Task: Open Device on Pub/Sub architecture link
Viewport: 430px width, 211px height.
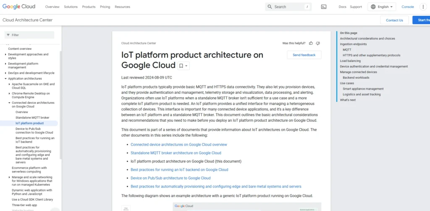Action: click(x=170, y=178)
